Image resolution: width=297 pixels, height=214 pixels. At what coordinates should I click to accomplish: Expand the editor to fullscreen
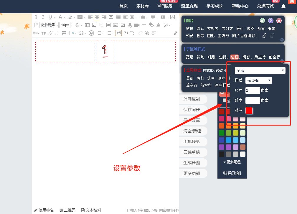(x=176, y=33)
